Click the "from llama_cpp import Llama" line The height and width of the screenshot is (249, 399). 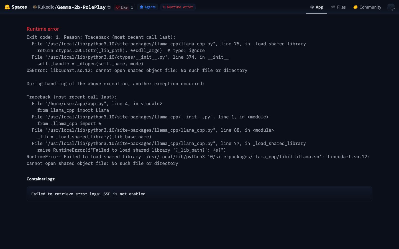[73, 110]
